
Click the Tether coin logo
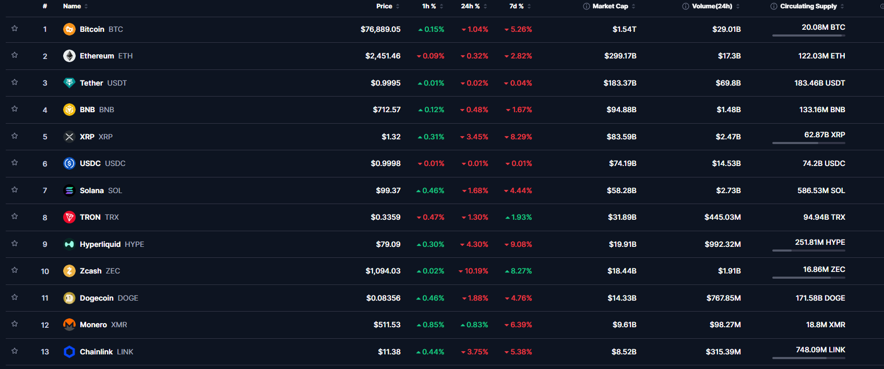[69, 83]
